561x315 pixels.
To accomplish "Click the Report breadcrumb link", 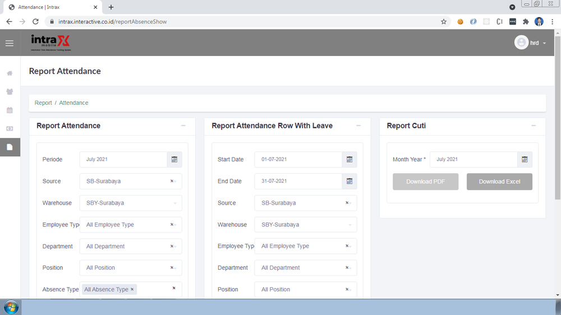I will pos(43,103).
